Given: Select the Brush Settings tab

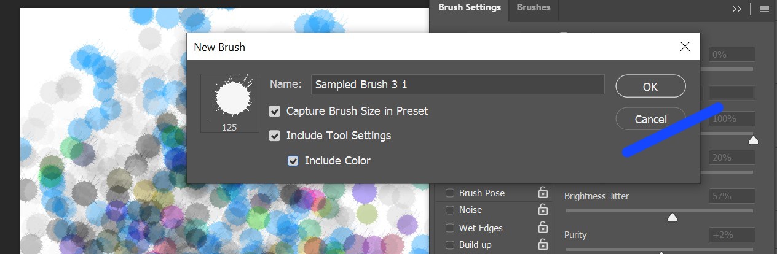Looking at the screenshot, I should click(469, 8).
